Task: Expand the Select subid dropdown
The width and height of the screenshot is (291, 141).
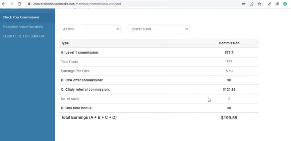Action: click(158, 29)
